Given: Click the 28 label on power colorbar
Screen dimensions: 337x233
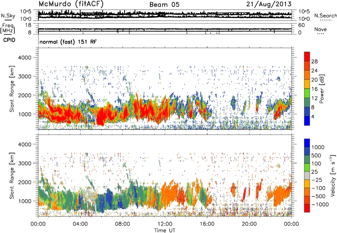Looking at the screenshot, I should 314,61.
